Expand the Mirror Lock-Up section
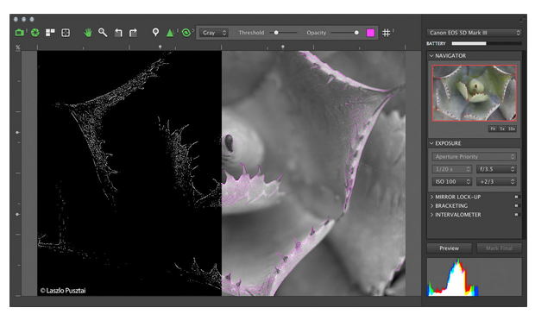The image size is (535, 314). click(x=458, y=197)
